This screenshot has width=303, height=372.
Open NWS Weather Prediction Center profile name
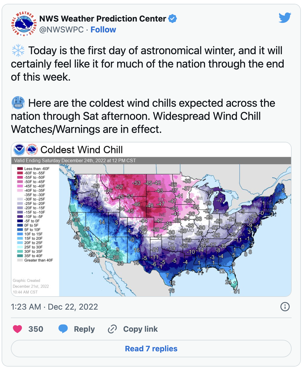pos(103,19)
